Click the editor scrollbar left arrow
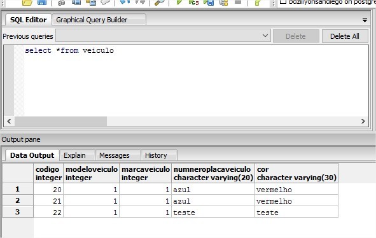Image resolution: width=376 pixels, height=238 pixels. coord(9,121)
